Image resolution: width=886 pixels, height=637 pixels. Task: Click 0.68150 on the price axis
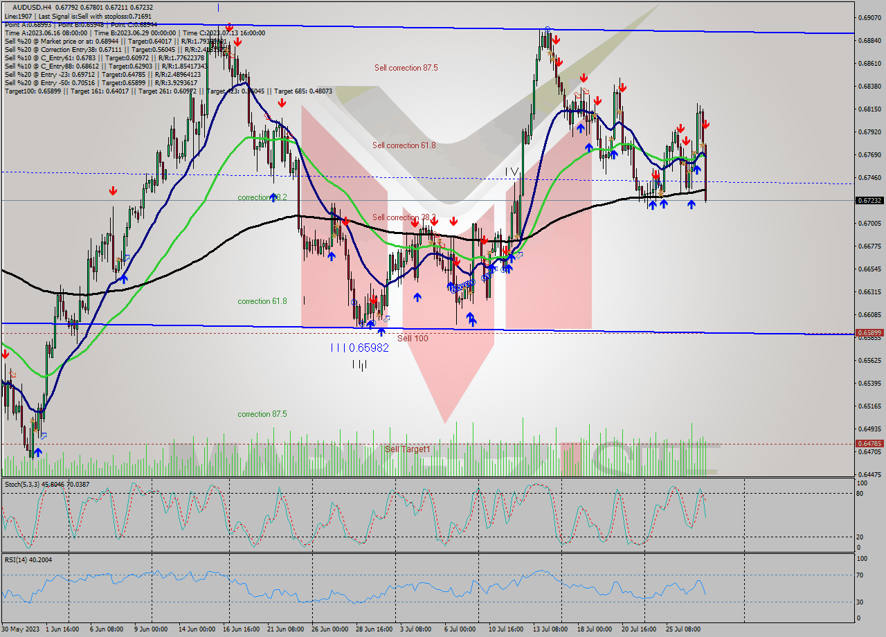coord(869,109)
